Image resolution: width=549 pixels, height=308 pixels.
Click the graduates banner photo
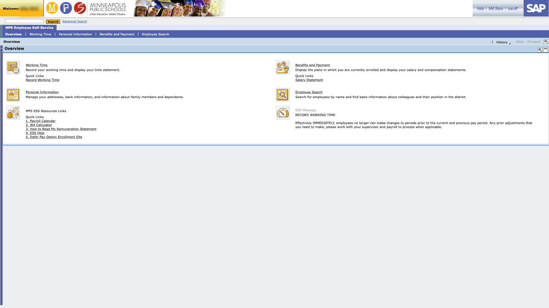[x=180, y=8]
